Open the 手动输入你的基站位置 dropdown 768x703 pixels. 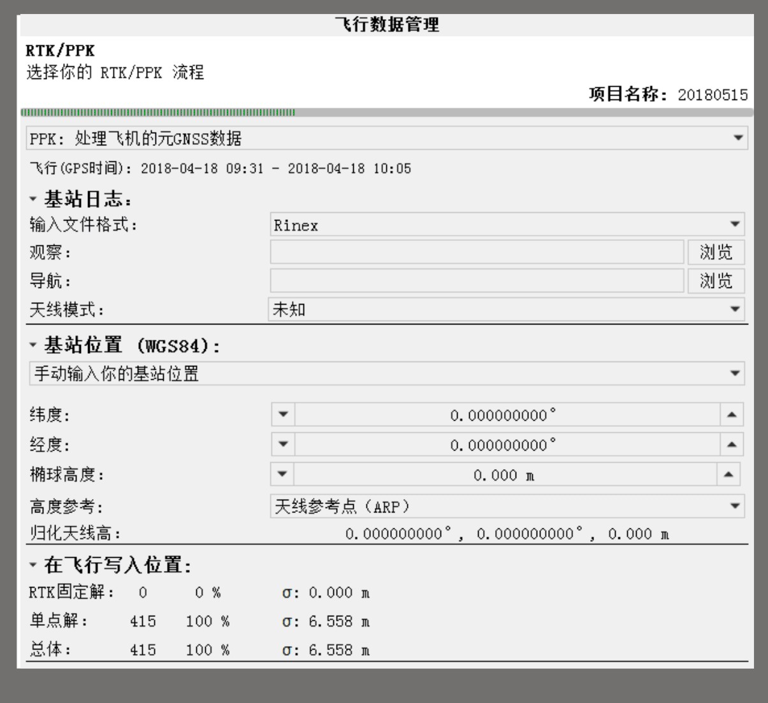386,373
